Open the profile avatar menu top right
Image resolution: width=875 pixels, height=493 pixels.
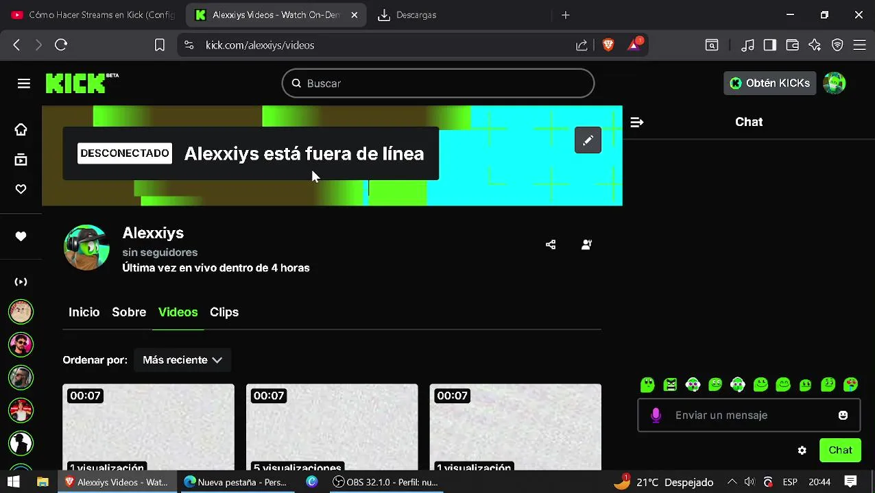tap(835, 84)
